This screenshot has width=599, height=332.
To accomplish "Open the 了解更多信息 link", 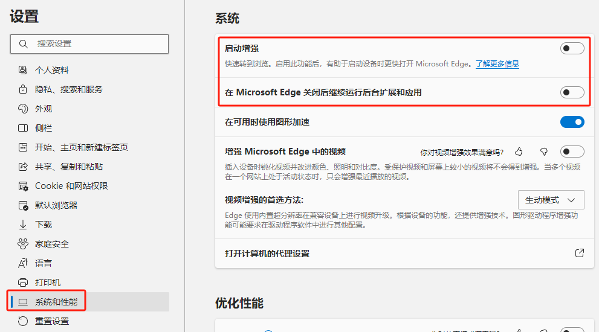I will point(497,63).
